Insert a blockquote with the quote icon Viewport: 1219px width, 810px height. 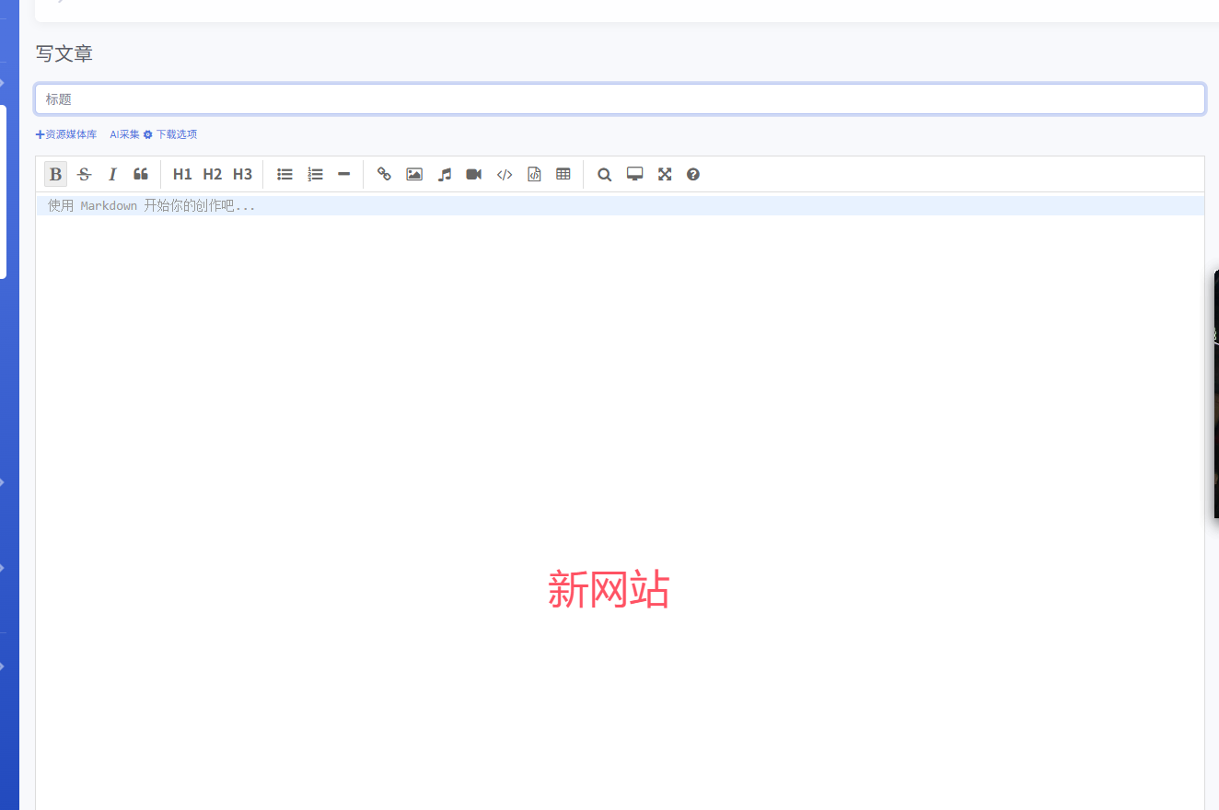(141, 174)
